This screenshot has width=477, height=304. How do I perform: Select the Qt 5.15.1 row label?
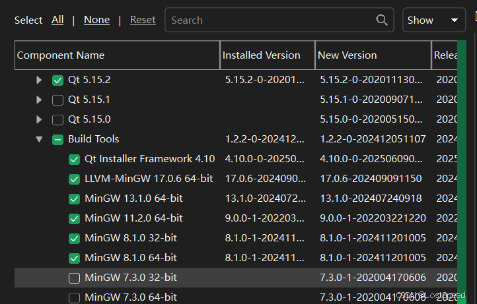coord(89,100)
